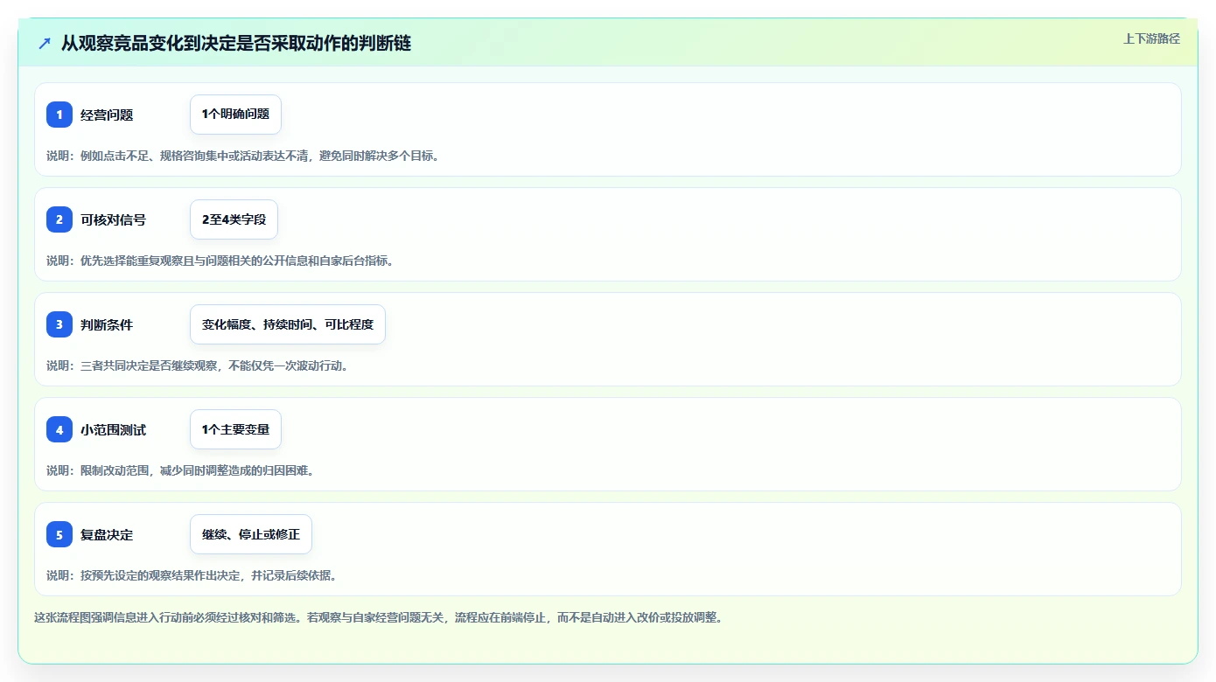The height and width of the screenshot is (682, 1216).
Task: Select step badge 1 for 经营问题
Action: coord(59,115)
